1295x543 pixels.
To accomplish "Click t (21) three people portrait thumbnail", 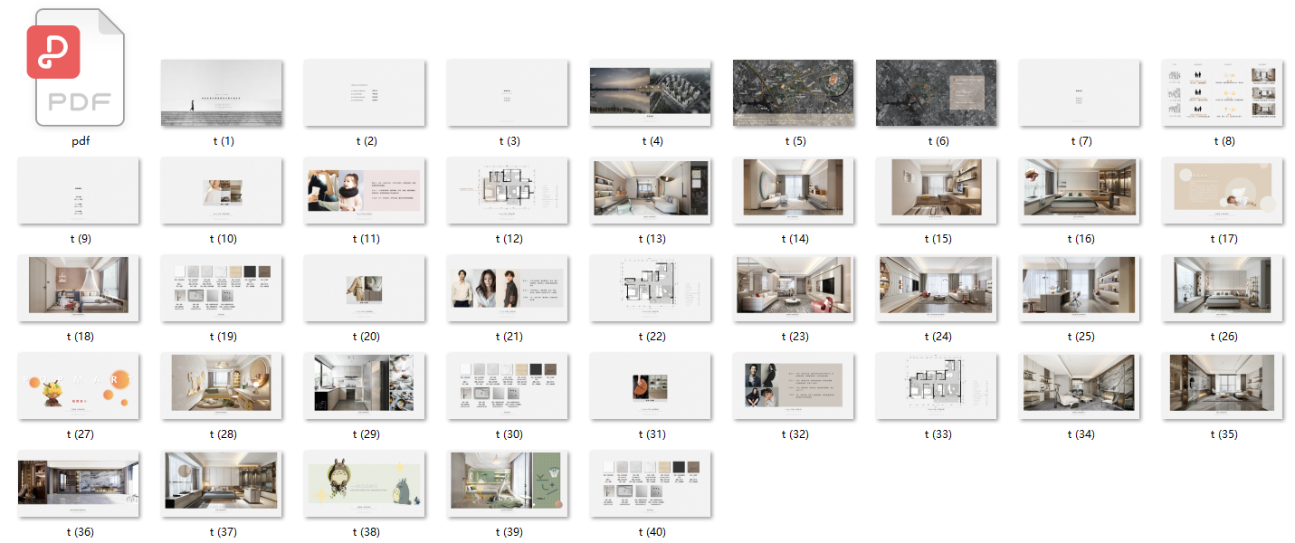I will pyautogui.click(x=507, y=289).
